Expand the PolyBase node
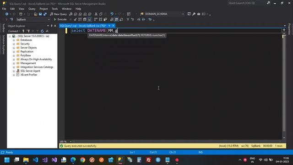Viewport: 293px width, 165px height. 14,55
